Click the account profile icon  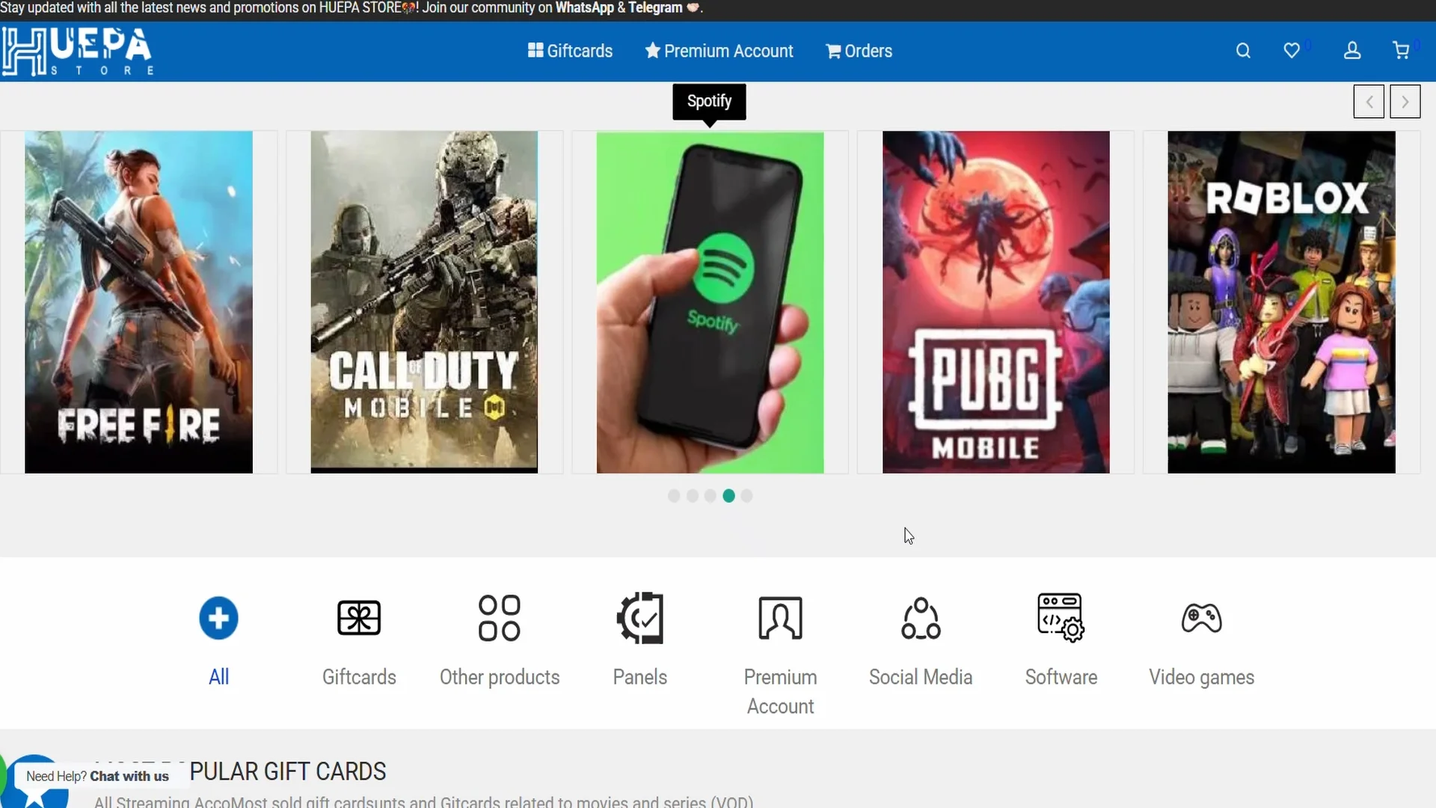point(1352,50)
